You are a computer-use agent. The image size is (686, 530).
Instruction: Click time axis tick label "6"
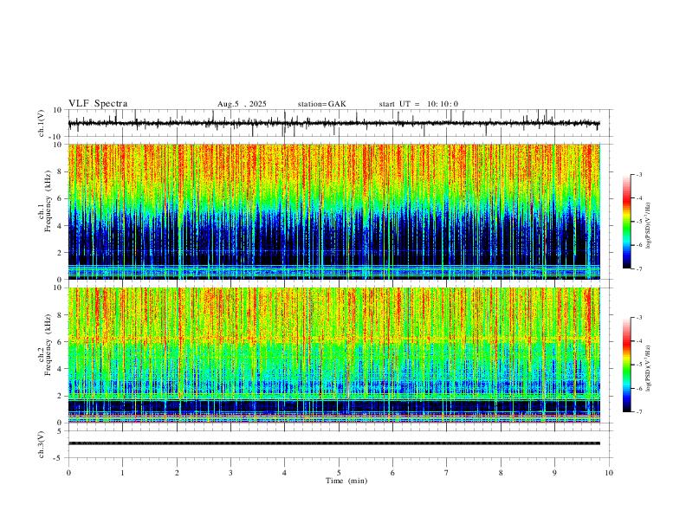pos(392,473)
